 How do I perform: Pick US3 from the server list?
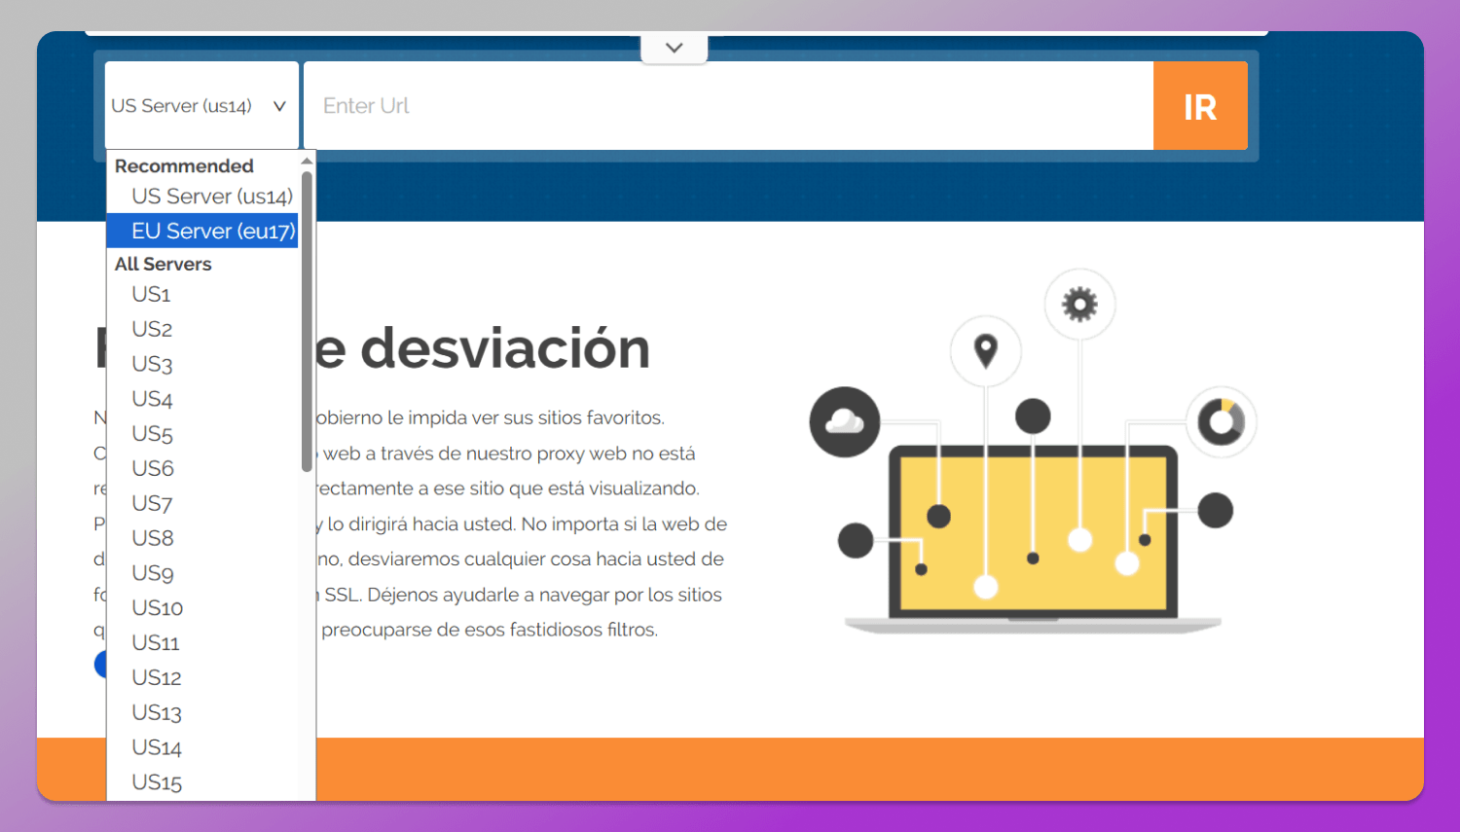153,364
